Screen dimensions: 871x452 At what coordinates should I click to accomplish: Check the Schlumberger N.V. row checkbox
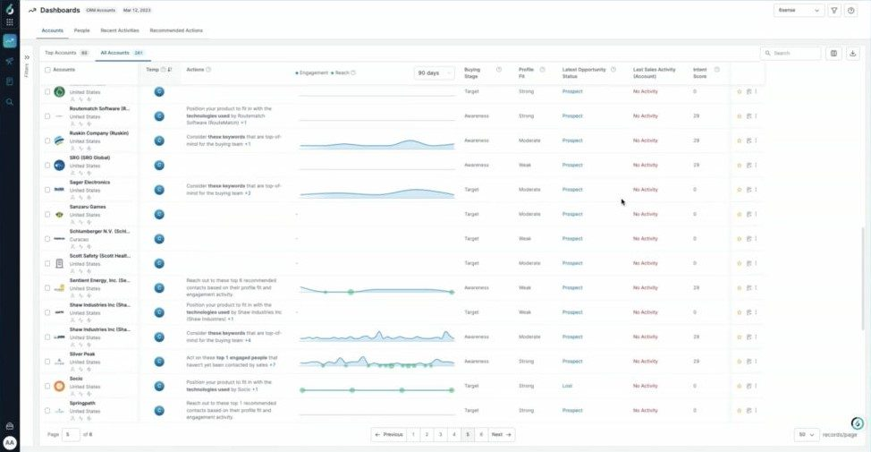click(x=47, y=238)
